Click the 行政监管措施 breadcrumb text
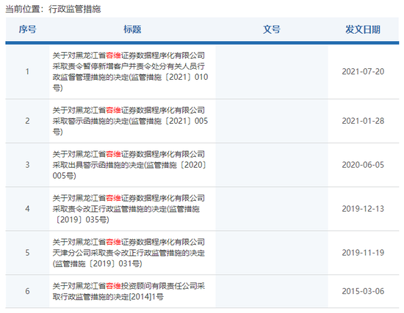Image resolution: width=404 pixels, height=313 pixels. [x=74, y=10]
